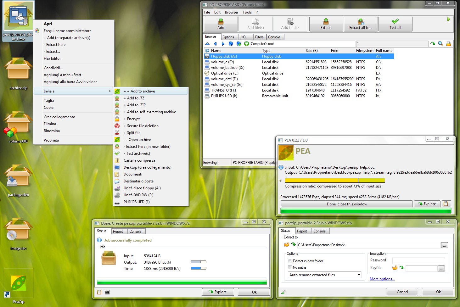Screen dimensions: 460x307
Task: Navigate back with the blue left arrow
Action: [x=215, y=44]
